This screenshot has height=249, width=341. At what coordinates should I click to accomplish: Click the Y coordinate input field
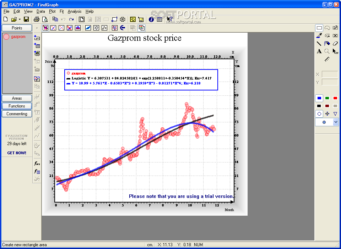(x=330, y=82)
